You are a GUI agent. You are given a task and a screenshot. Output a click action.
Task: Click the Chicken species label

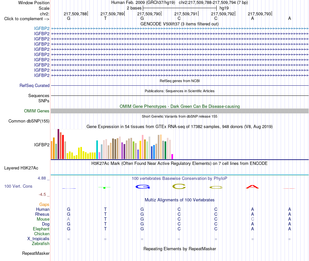coord(42,234)
